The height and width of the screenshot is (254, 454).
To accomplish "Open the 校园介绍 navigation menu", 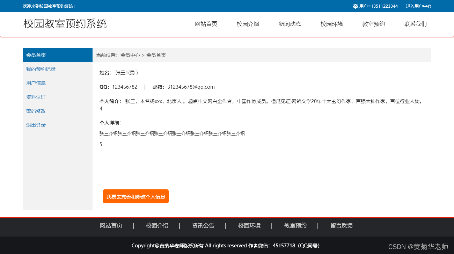I will (248, 24).
